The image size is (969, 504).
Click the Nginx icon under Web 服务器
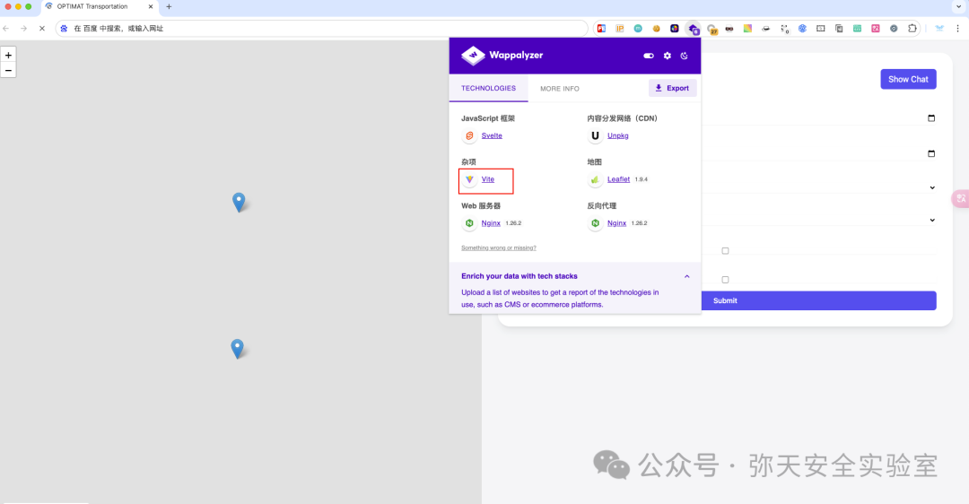click(x=469, y=223)
